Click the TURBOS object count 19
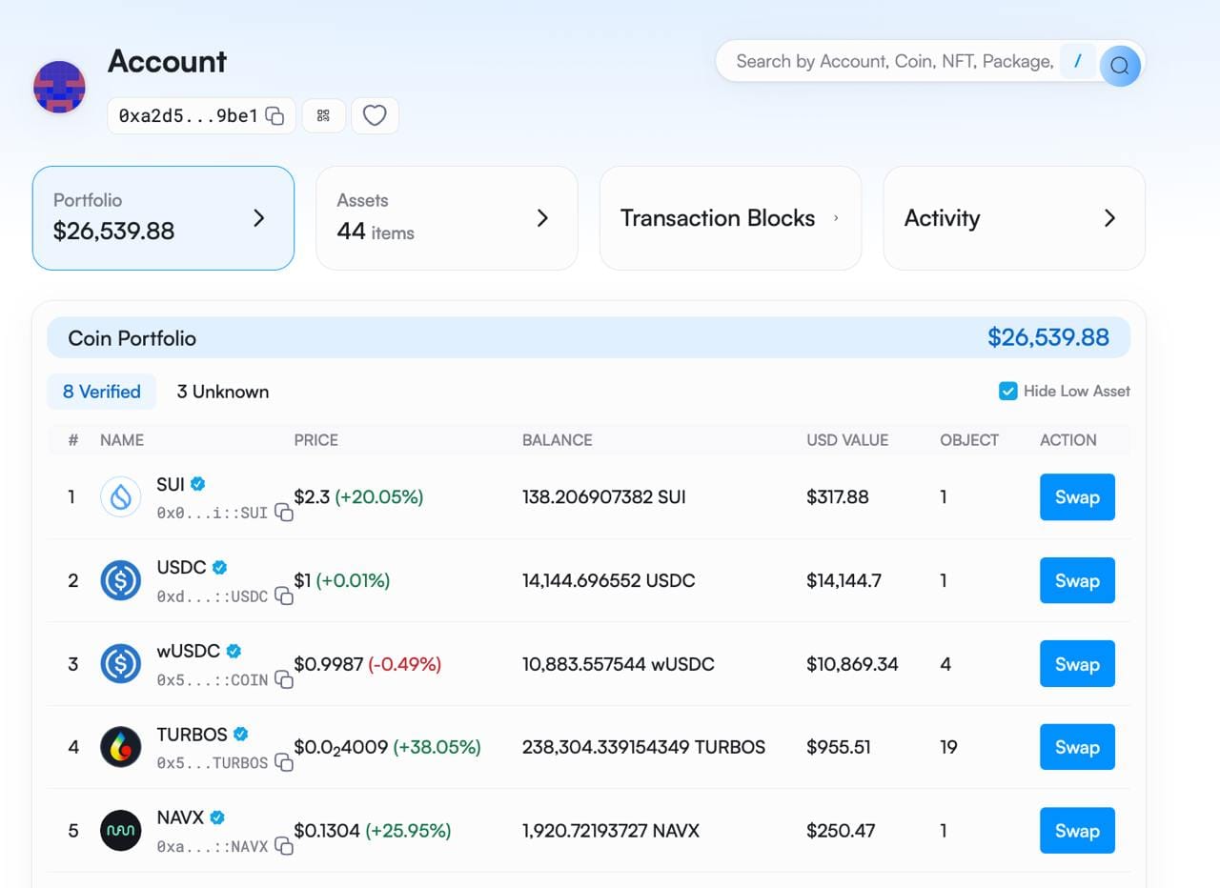The height and width of the screenshot is (888, 1220). 948,747
